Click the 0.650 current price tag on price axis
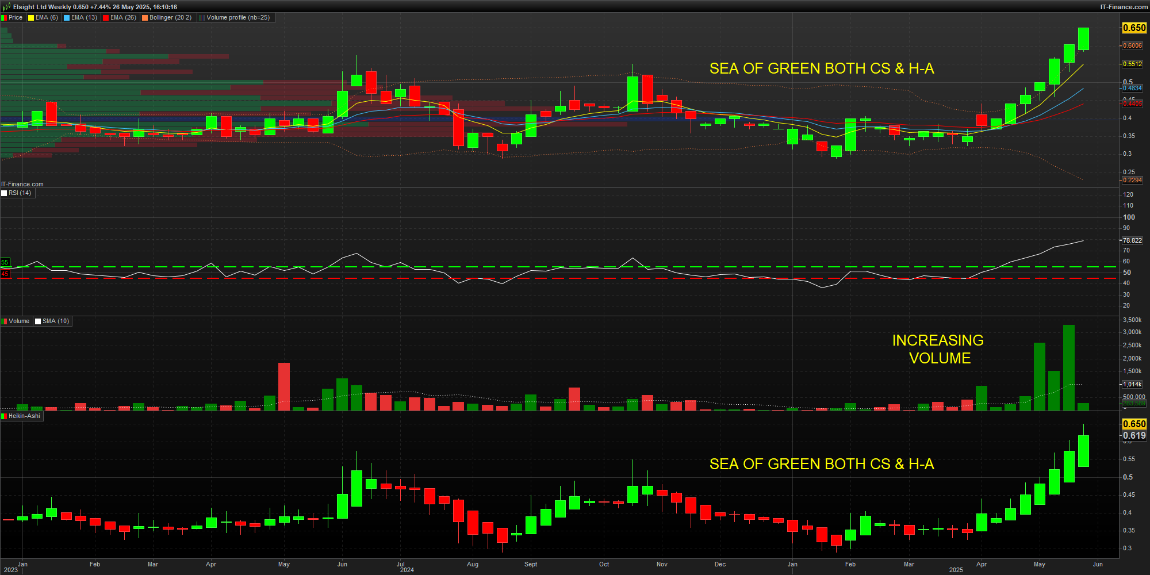 (1134, 28)
